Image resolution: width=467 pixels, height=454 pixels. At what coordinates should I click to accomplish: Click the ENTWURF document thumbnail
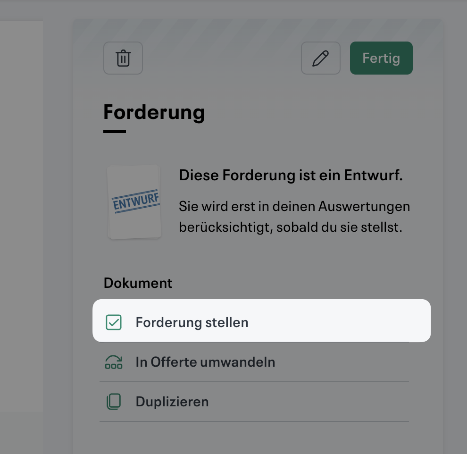click(x=134, y=202)
